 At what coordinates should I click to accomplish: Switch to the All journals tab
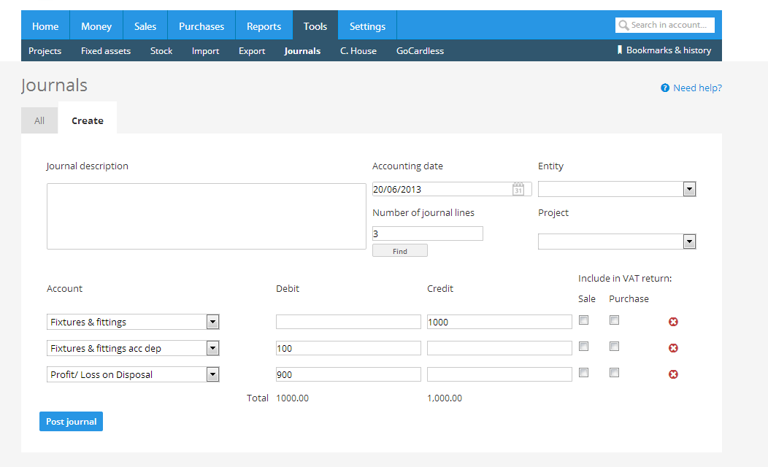39,120
